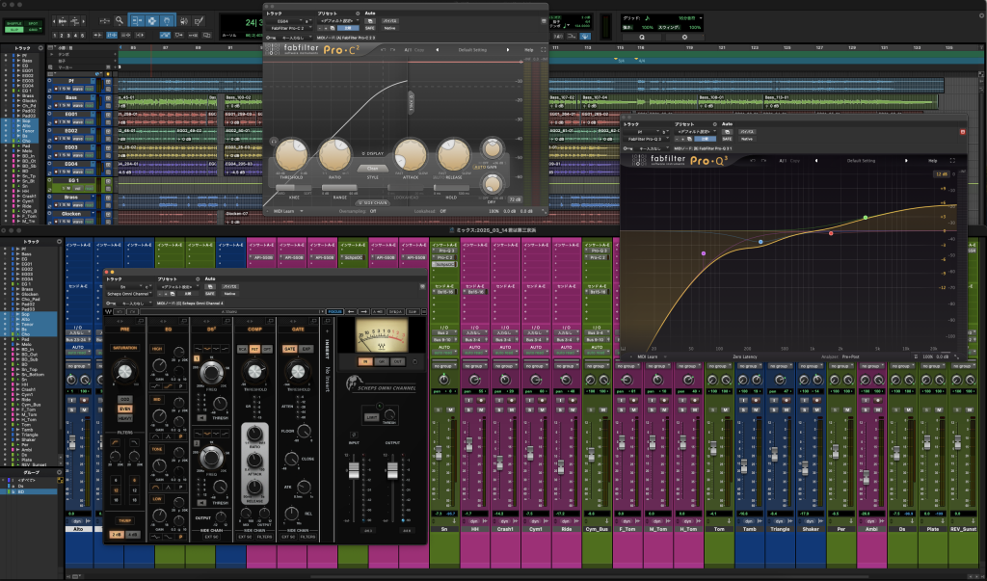987x581 pixels.
Task: Go to next preset in Pro-C 2
Action: (x=508, y=50)
